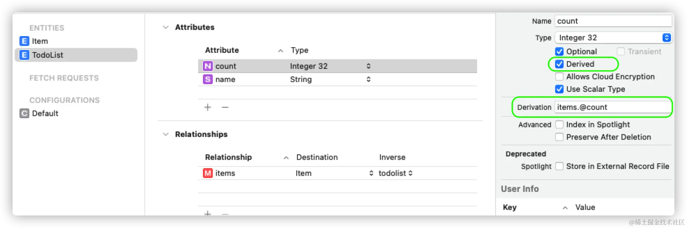Collapse the Attributes section
The image size is (687, 228).
point(166,27)
